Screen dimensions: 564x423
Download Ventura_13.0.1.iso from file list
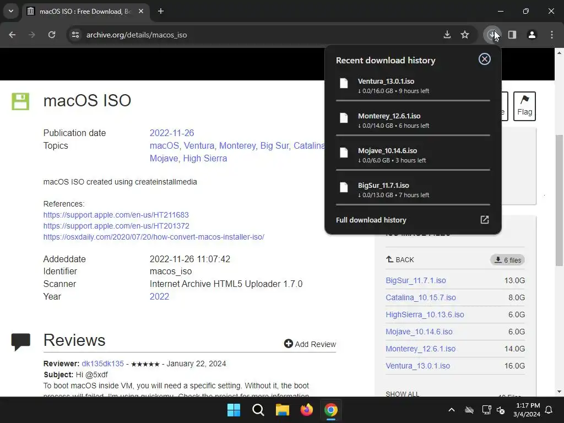(x=417, y=366)
